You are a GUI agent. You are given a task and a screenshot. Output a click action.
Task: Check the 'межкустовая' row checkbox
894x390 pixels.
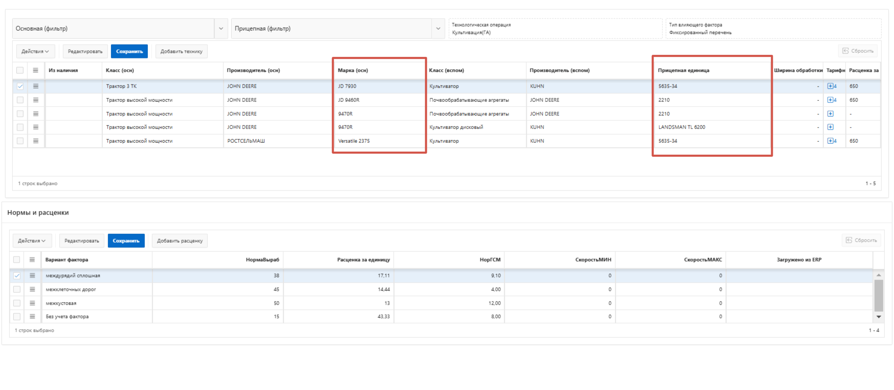point(17,303)
